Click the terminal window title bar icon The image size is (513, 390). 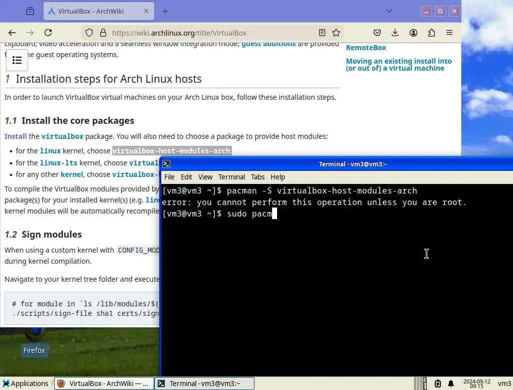(x=166, y=164)
